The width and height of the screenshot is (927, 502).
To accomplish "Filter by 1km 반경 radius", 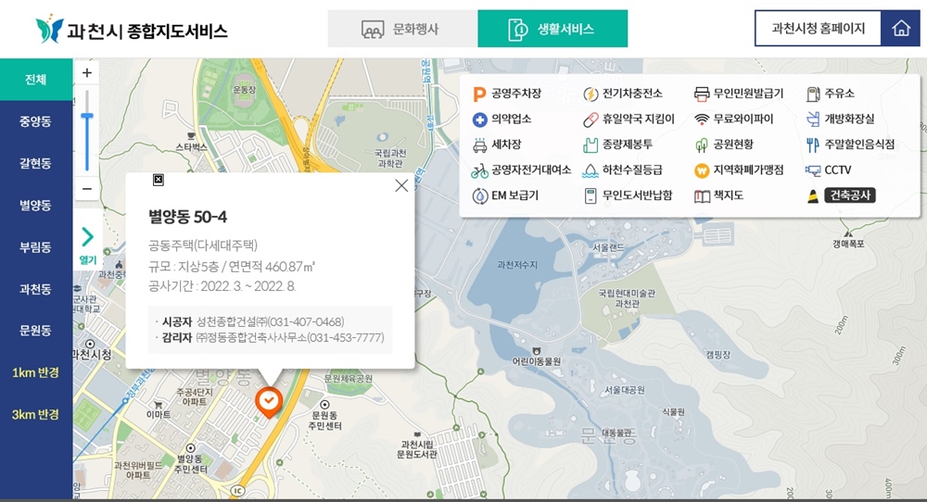I will [35, 372].
